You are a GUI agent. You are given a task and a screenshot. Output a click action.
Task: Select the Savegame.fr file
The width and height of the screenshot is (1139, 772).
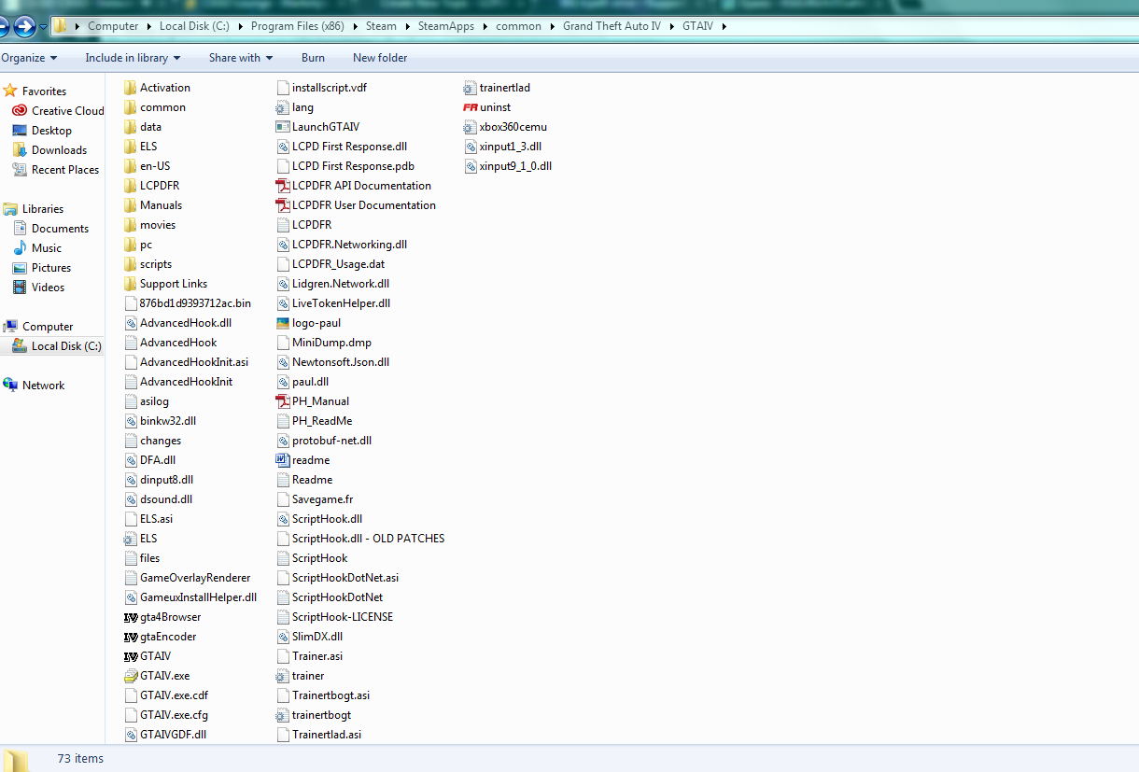(x=315, y=499)
